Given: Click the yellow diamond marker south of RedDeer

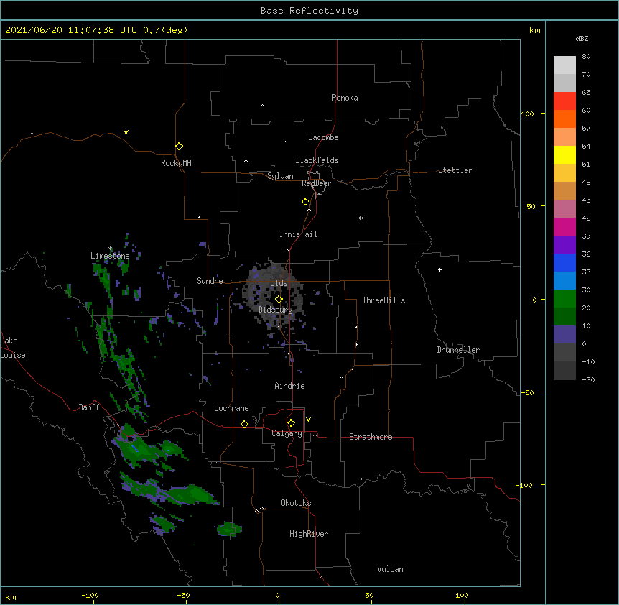Looking at the screenshot, I should pos(306,202).
